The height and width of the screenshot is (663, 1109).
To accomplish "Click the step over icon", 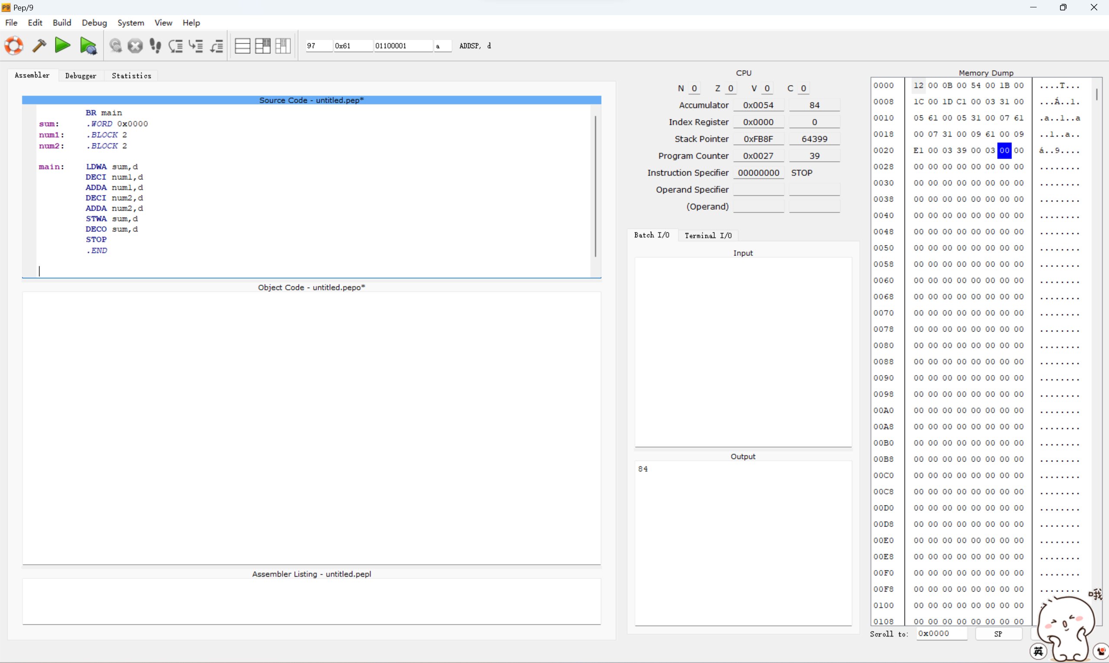I will click(176, 45).
